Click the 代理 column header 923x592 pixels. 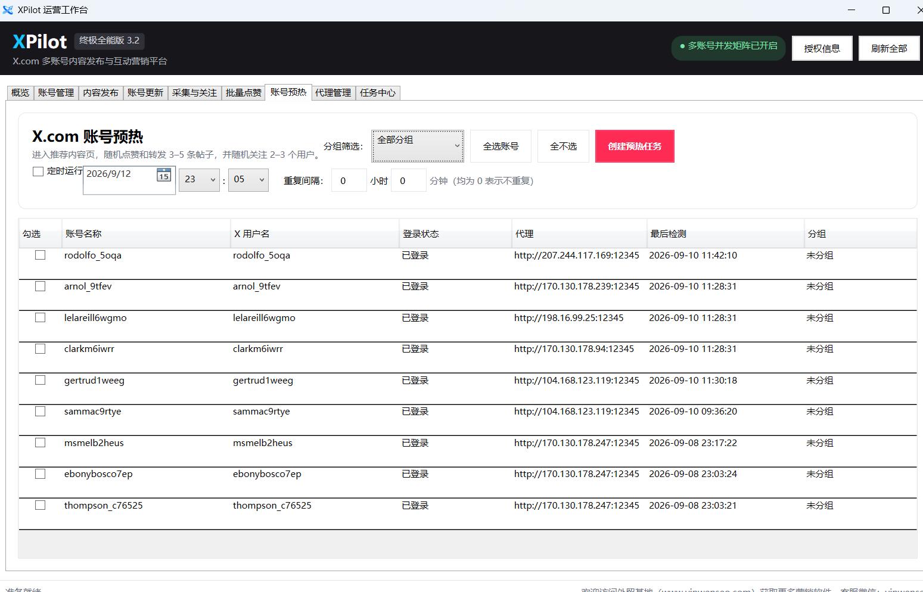point(579,233)
